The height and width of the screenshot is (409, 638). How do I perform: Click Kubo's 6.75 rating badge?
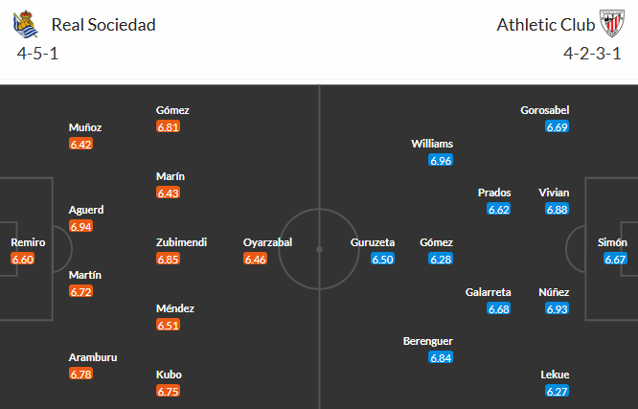169,391
